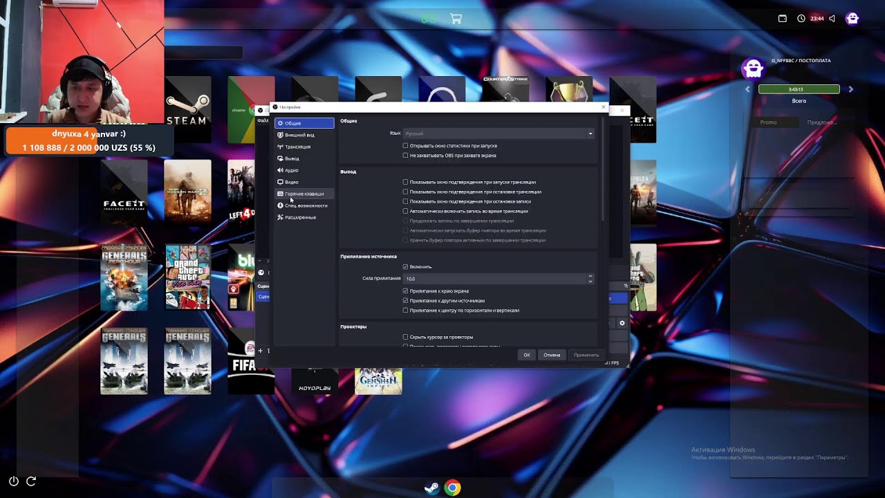Click the Steam icon in the bottom dock
This screenshot has width=885, height=498.
(431, 488)
